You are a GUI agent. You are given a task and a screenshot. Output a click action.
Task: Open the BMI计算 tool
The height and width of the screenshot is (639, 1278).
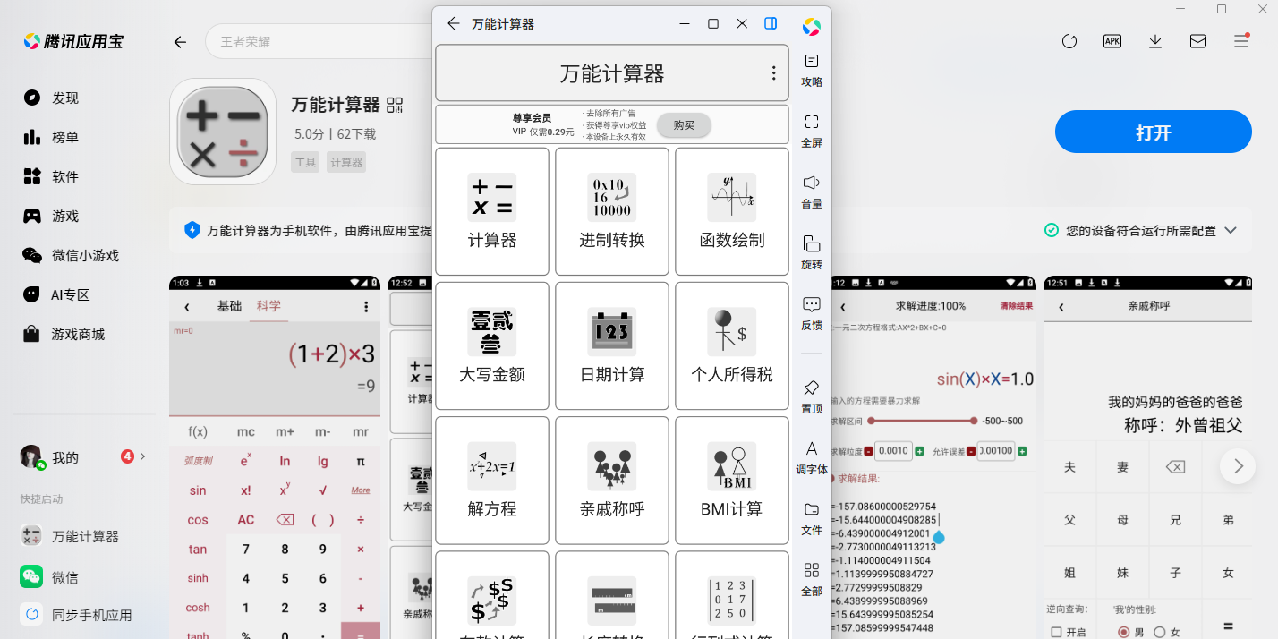pos(731,480)
